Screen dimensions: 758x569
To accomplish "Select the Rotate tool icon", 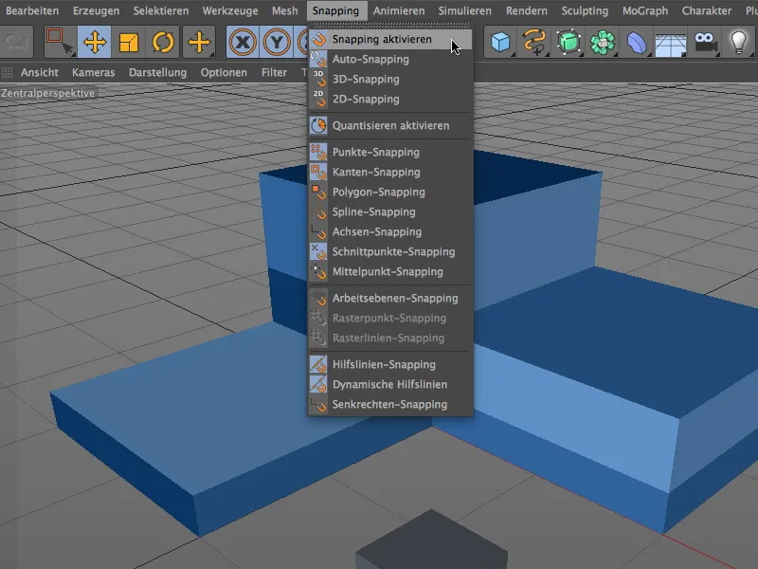I will point(163,43).
